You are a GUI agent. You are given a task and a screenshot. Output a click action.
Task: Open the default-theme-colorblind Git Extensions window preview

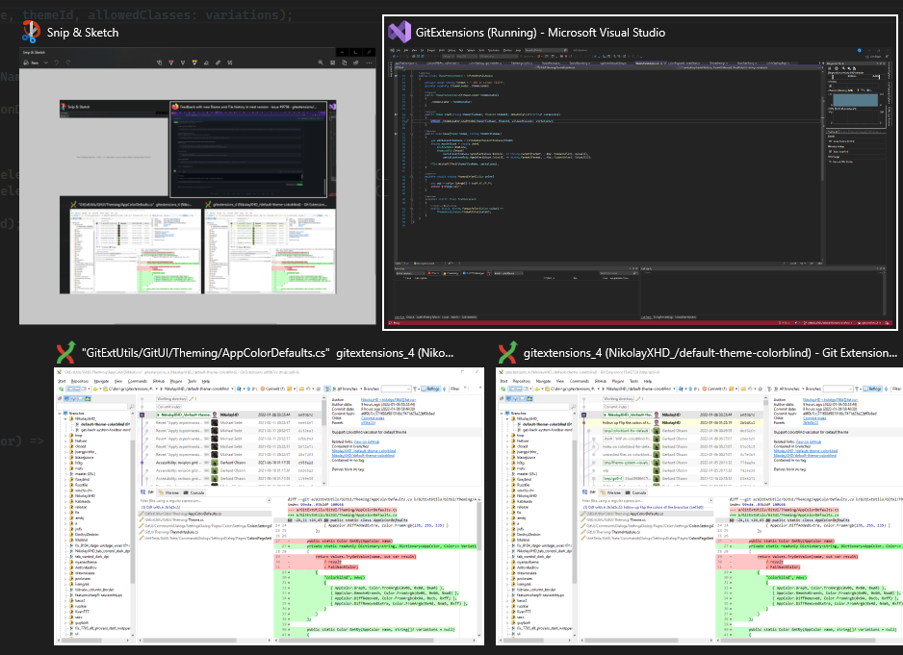(x=699, y=507)
